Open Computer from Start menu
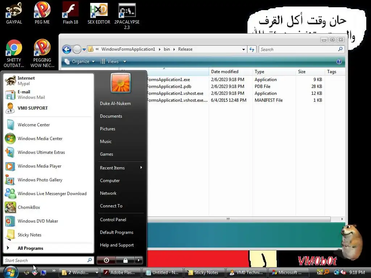The width and height of the screenshot is (371, 278). pos(121,181)
